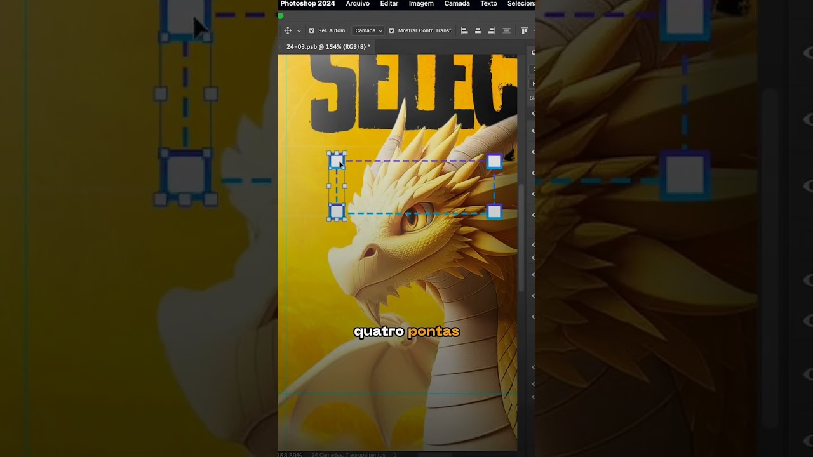The image size is (813, 457).
Task: Click the 153.59% zoom field in status bar
Action: [x=291, y=454]
